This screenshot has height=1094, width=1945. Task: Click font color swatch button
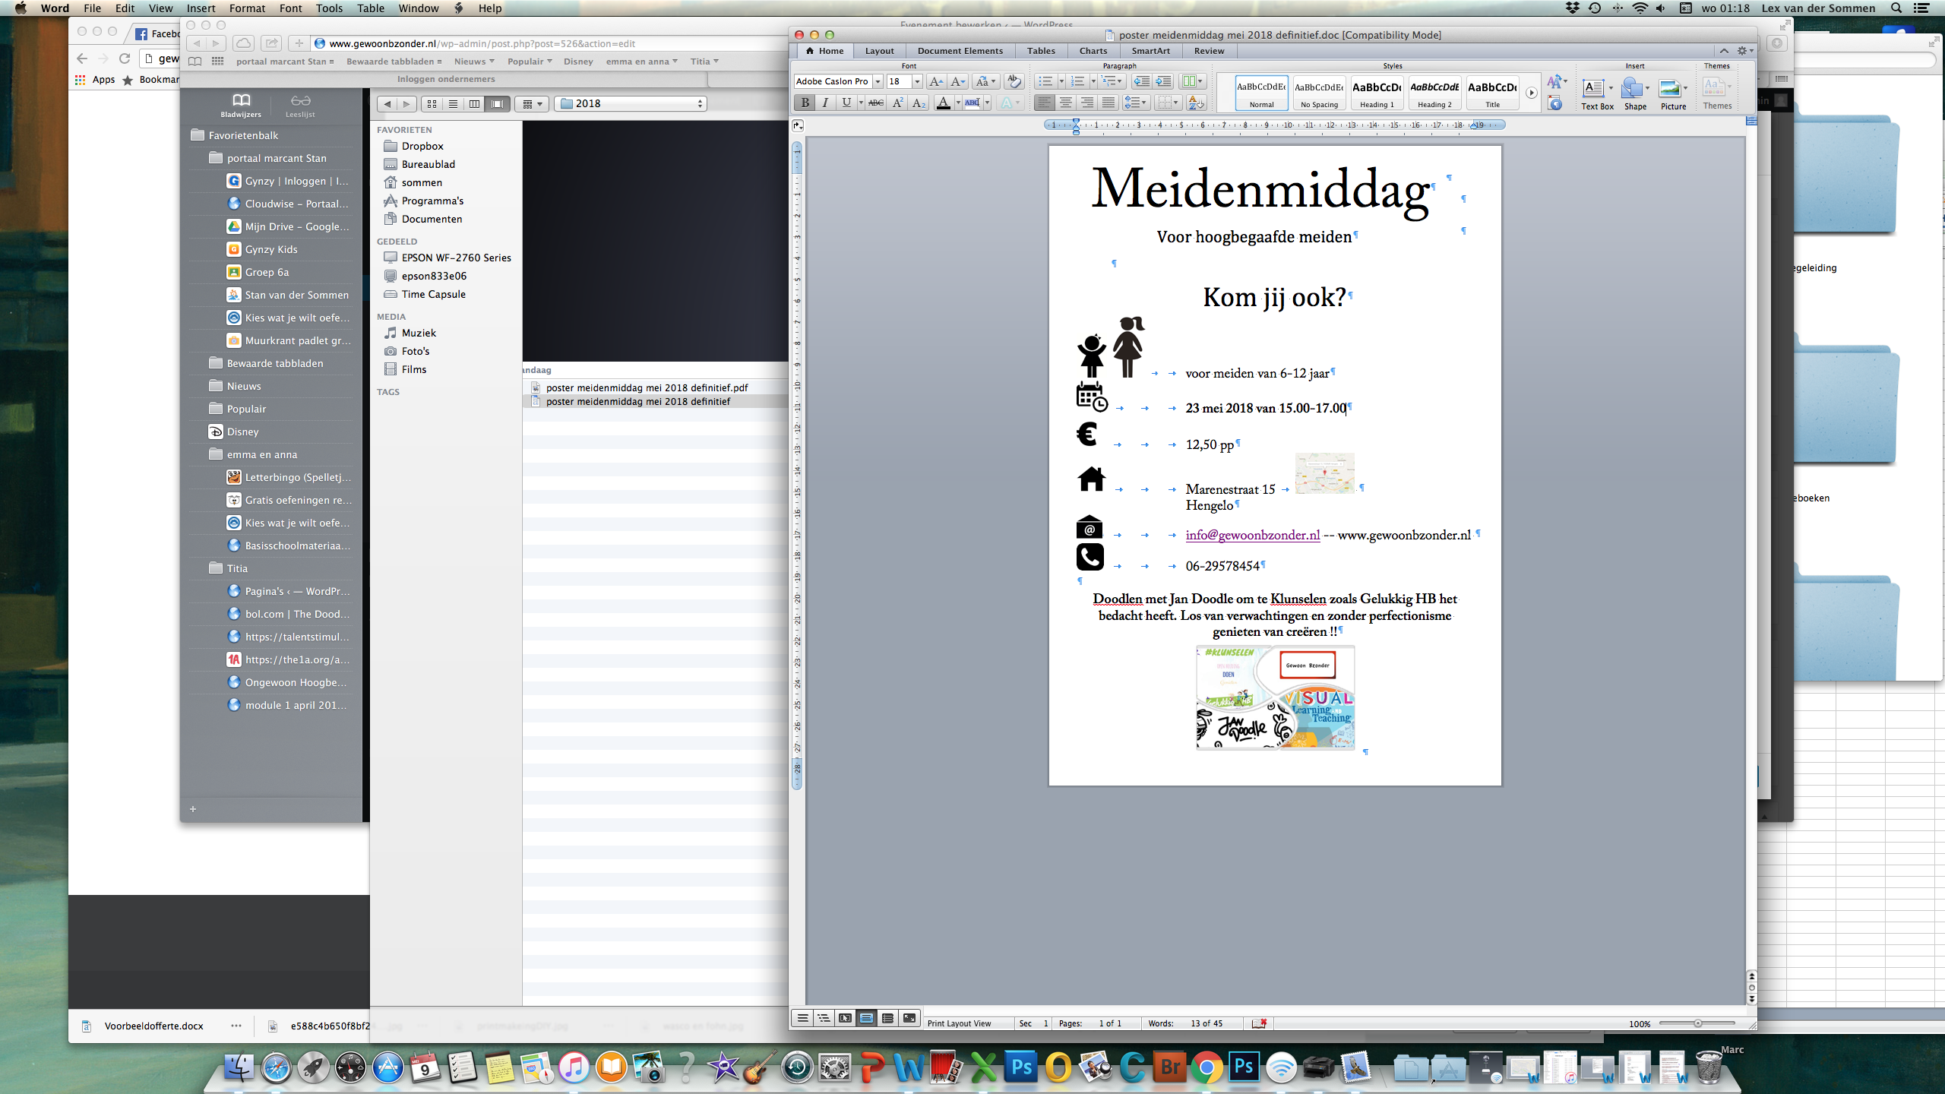click(x=943, y=103)
